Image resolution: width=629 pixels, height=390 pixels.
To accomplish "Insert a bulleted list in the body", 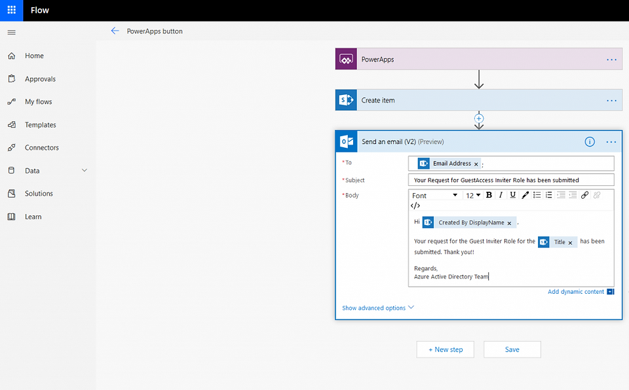I will click(537, 195).
